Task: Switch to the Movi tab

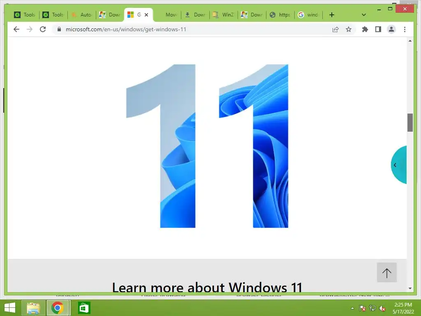Action: 168,15
